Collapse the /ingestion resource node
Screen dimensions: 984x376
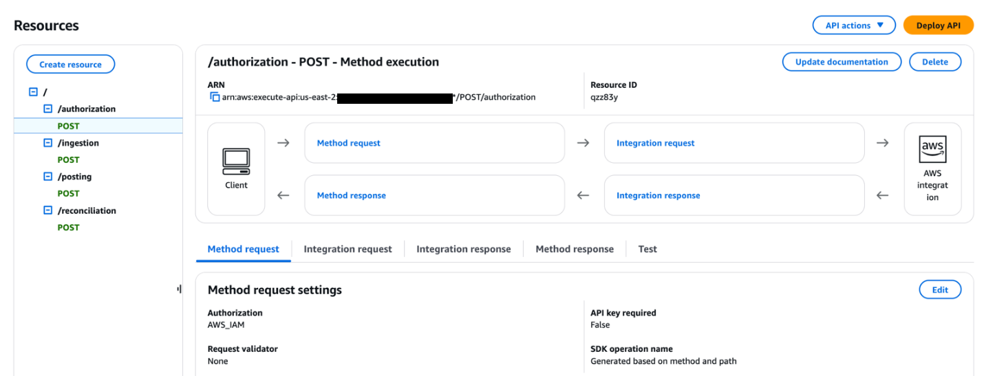click(48, 143)
